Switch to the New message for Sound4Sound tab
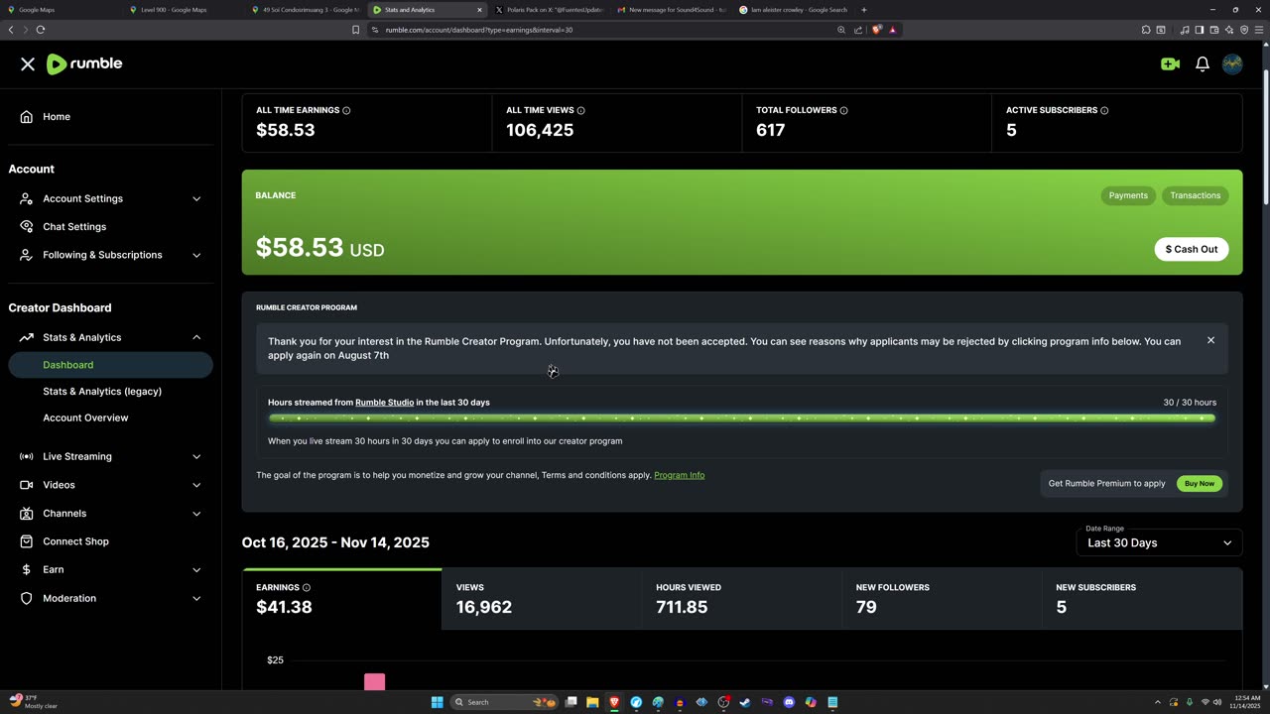1270x714 pixels. (671, 10)
